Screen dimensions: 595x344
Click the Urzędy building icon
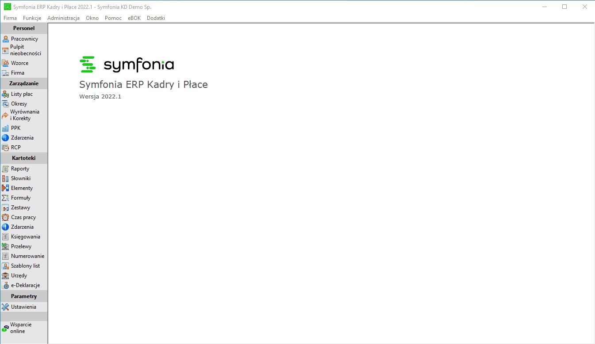point(5,276)
